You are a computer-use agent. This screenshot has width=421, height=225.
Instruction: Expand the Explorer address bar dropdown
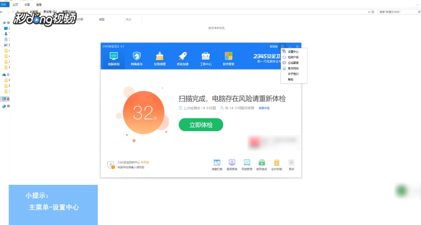pos(369,12)
